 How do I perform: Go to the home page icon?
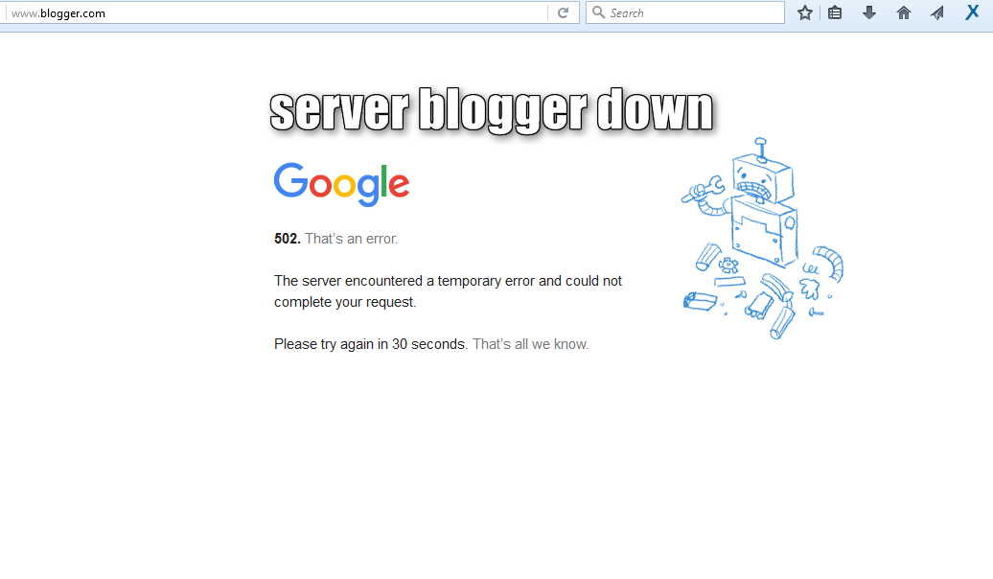pos(903,12)
